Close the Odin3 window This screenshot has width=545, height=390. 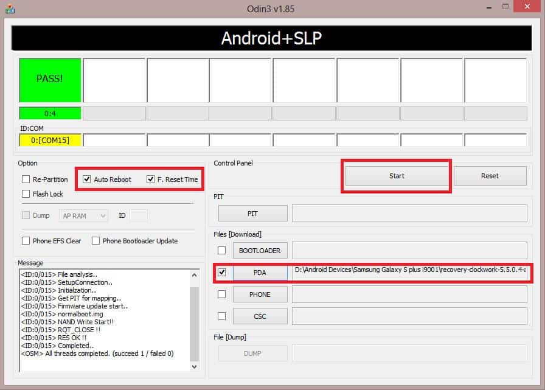click(x=527, y=7)
